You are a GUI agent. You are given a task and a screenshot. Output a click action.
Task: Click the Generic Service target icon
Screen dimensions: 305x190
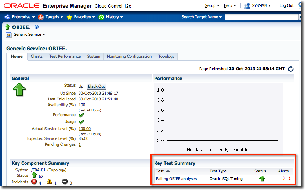click(x=8, y=35)
